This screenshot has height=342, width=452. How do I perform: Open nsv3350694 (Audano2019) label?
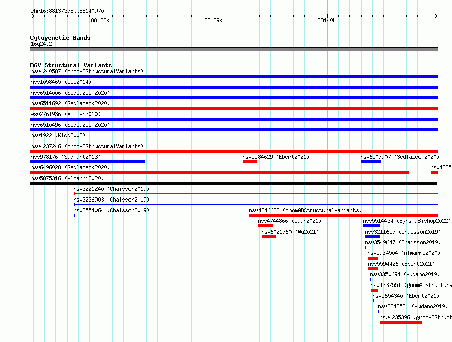click(x=405, y=274)
